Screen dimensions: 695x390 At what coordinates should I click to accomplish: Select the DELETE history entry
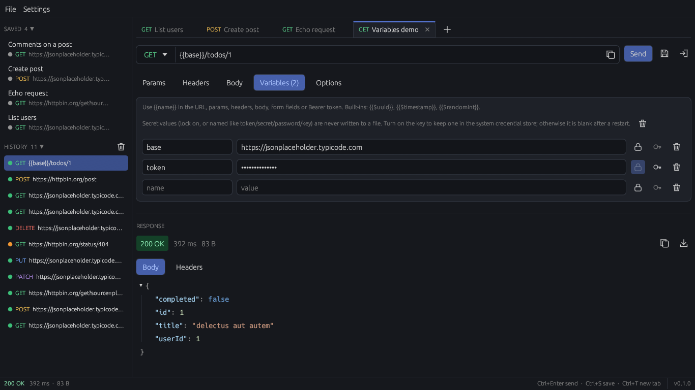pos(66,228)
